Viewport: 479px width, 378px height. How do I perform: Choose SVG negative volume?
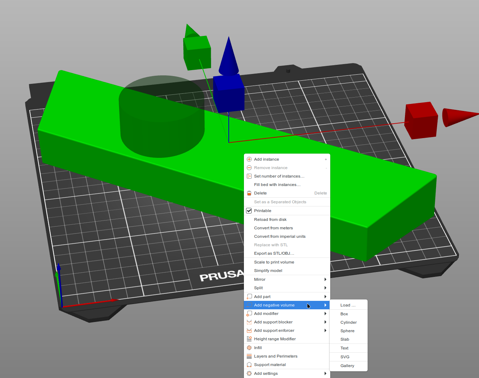click(349, 357)
